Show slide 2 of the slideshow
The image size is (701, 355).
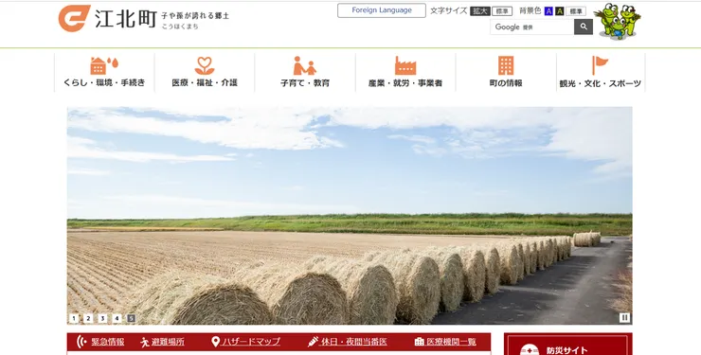[88, 318]
